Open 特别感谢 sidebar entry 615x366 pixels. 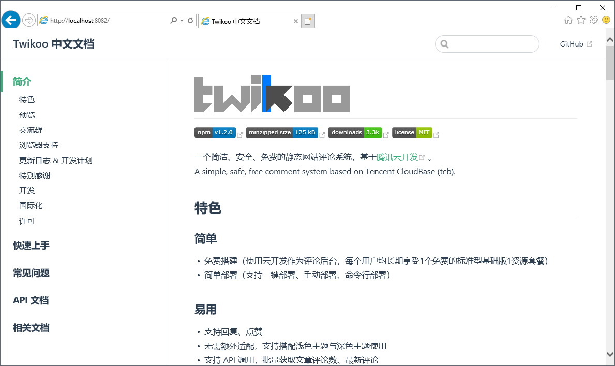pyautogui.click(x=35, y=176)
